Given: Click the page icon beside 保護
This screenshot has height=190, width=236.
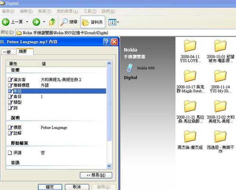Looking at the screenshot, I should pos(10,153).
